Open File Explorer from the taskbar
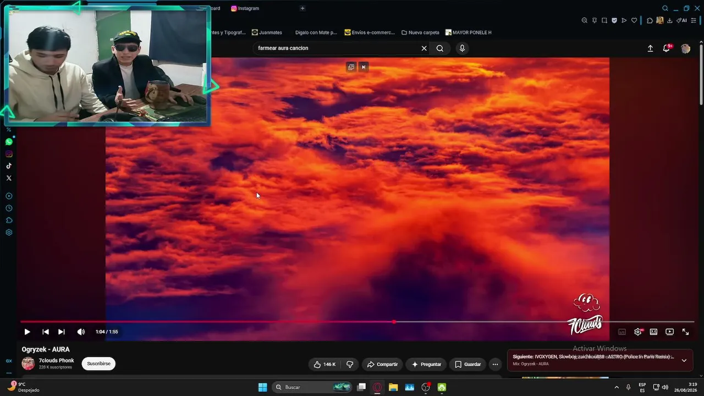The image size is (704, 396). pyautogui.click(x=393, y=387)
